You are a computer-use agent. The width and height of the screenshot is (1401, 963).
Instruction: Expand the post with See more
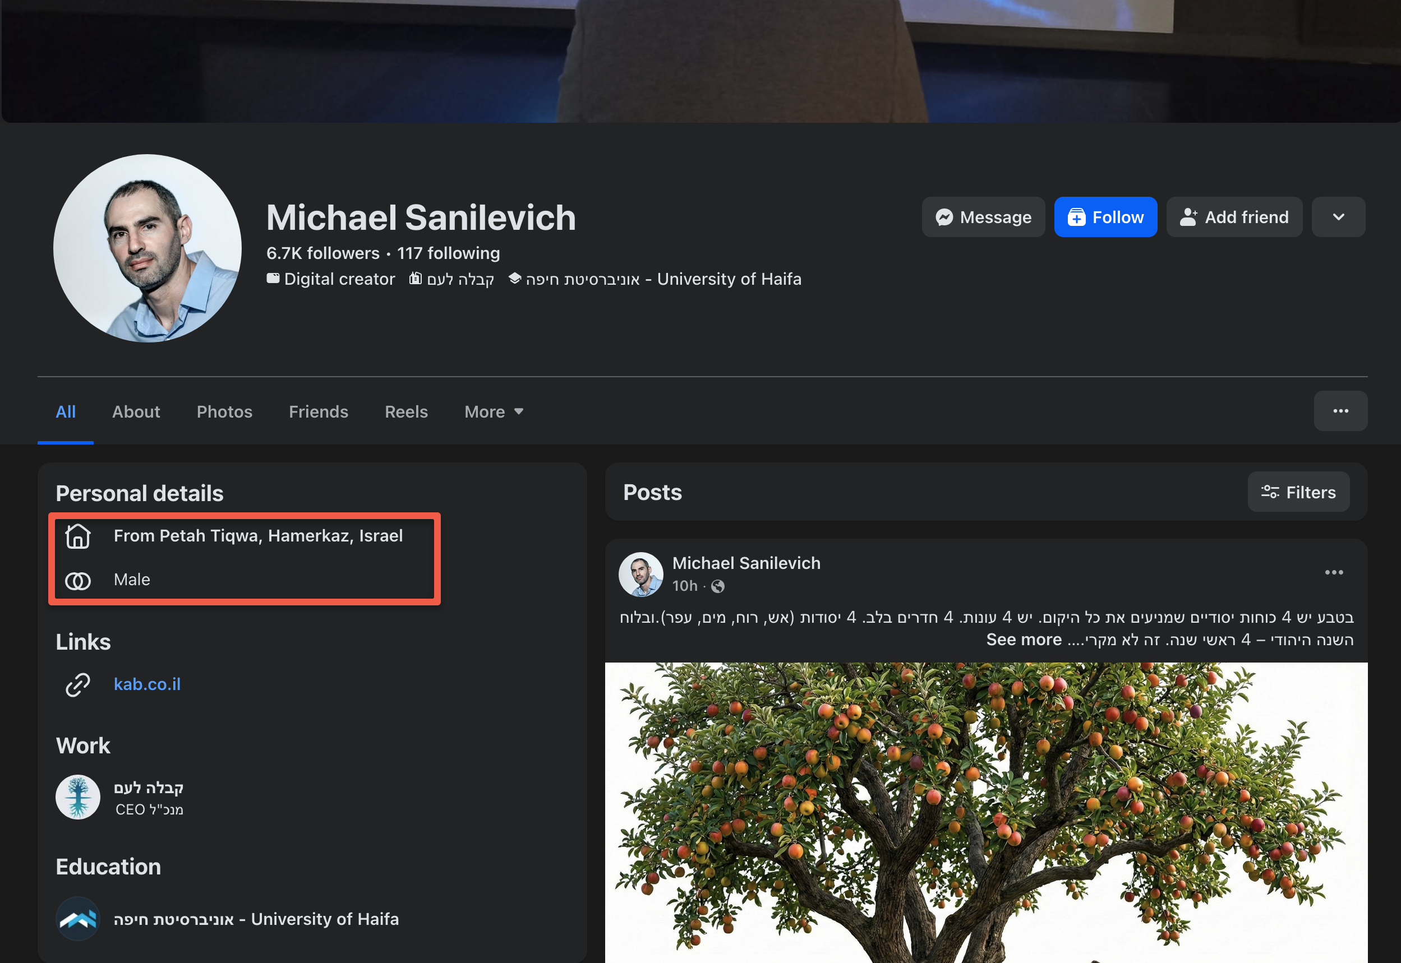point(1023,640)
